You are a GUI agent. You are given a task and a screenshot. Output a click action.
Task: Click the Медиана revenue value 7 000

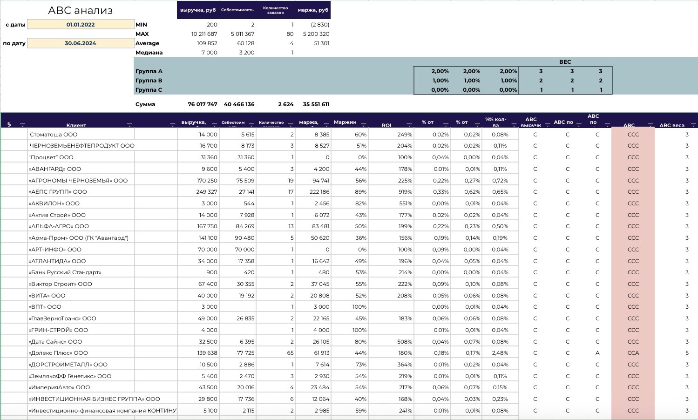click(x=209, y=53)
